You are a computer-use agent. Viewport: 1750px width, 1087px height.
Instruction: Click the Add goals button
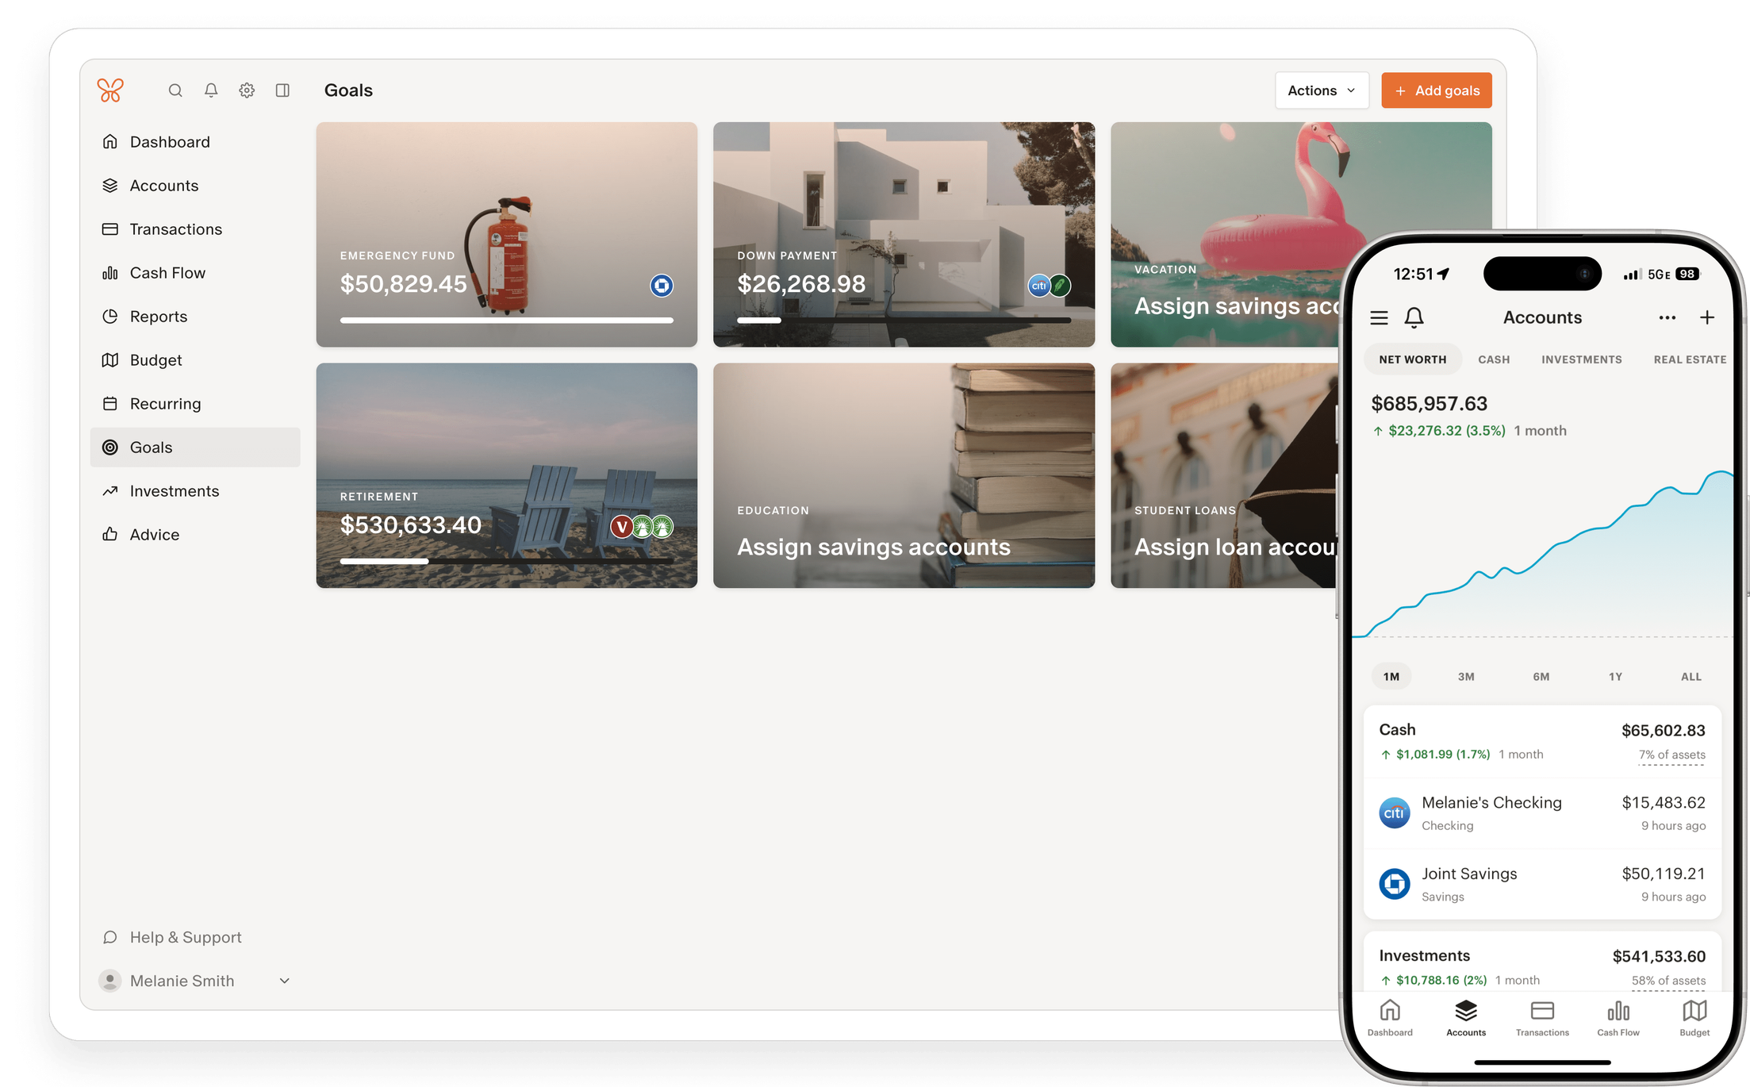point(1436,90)
